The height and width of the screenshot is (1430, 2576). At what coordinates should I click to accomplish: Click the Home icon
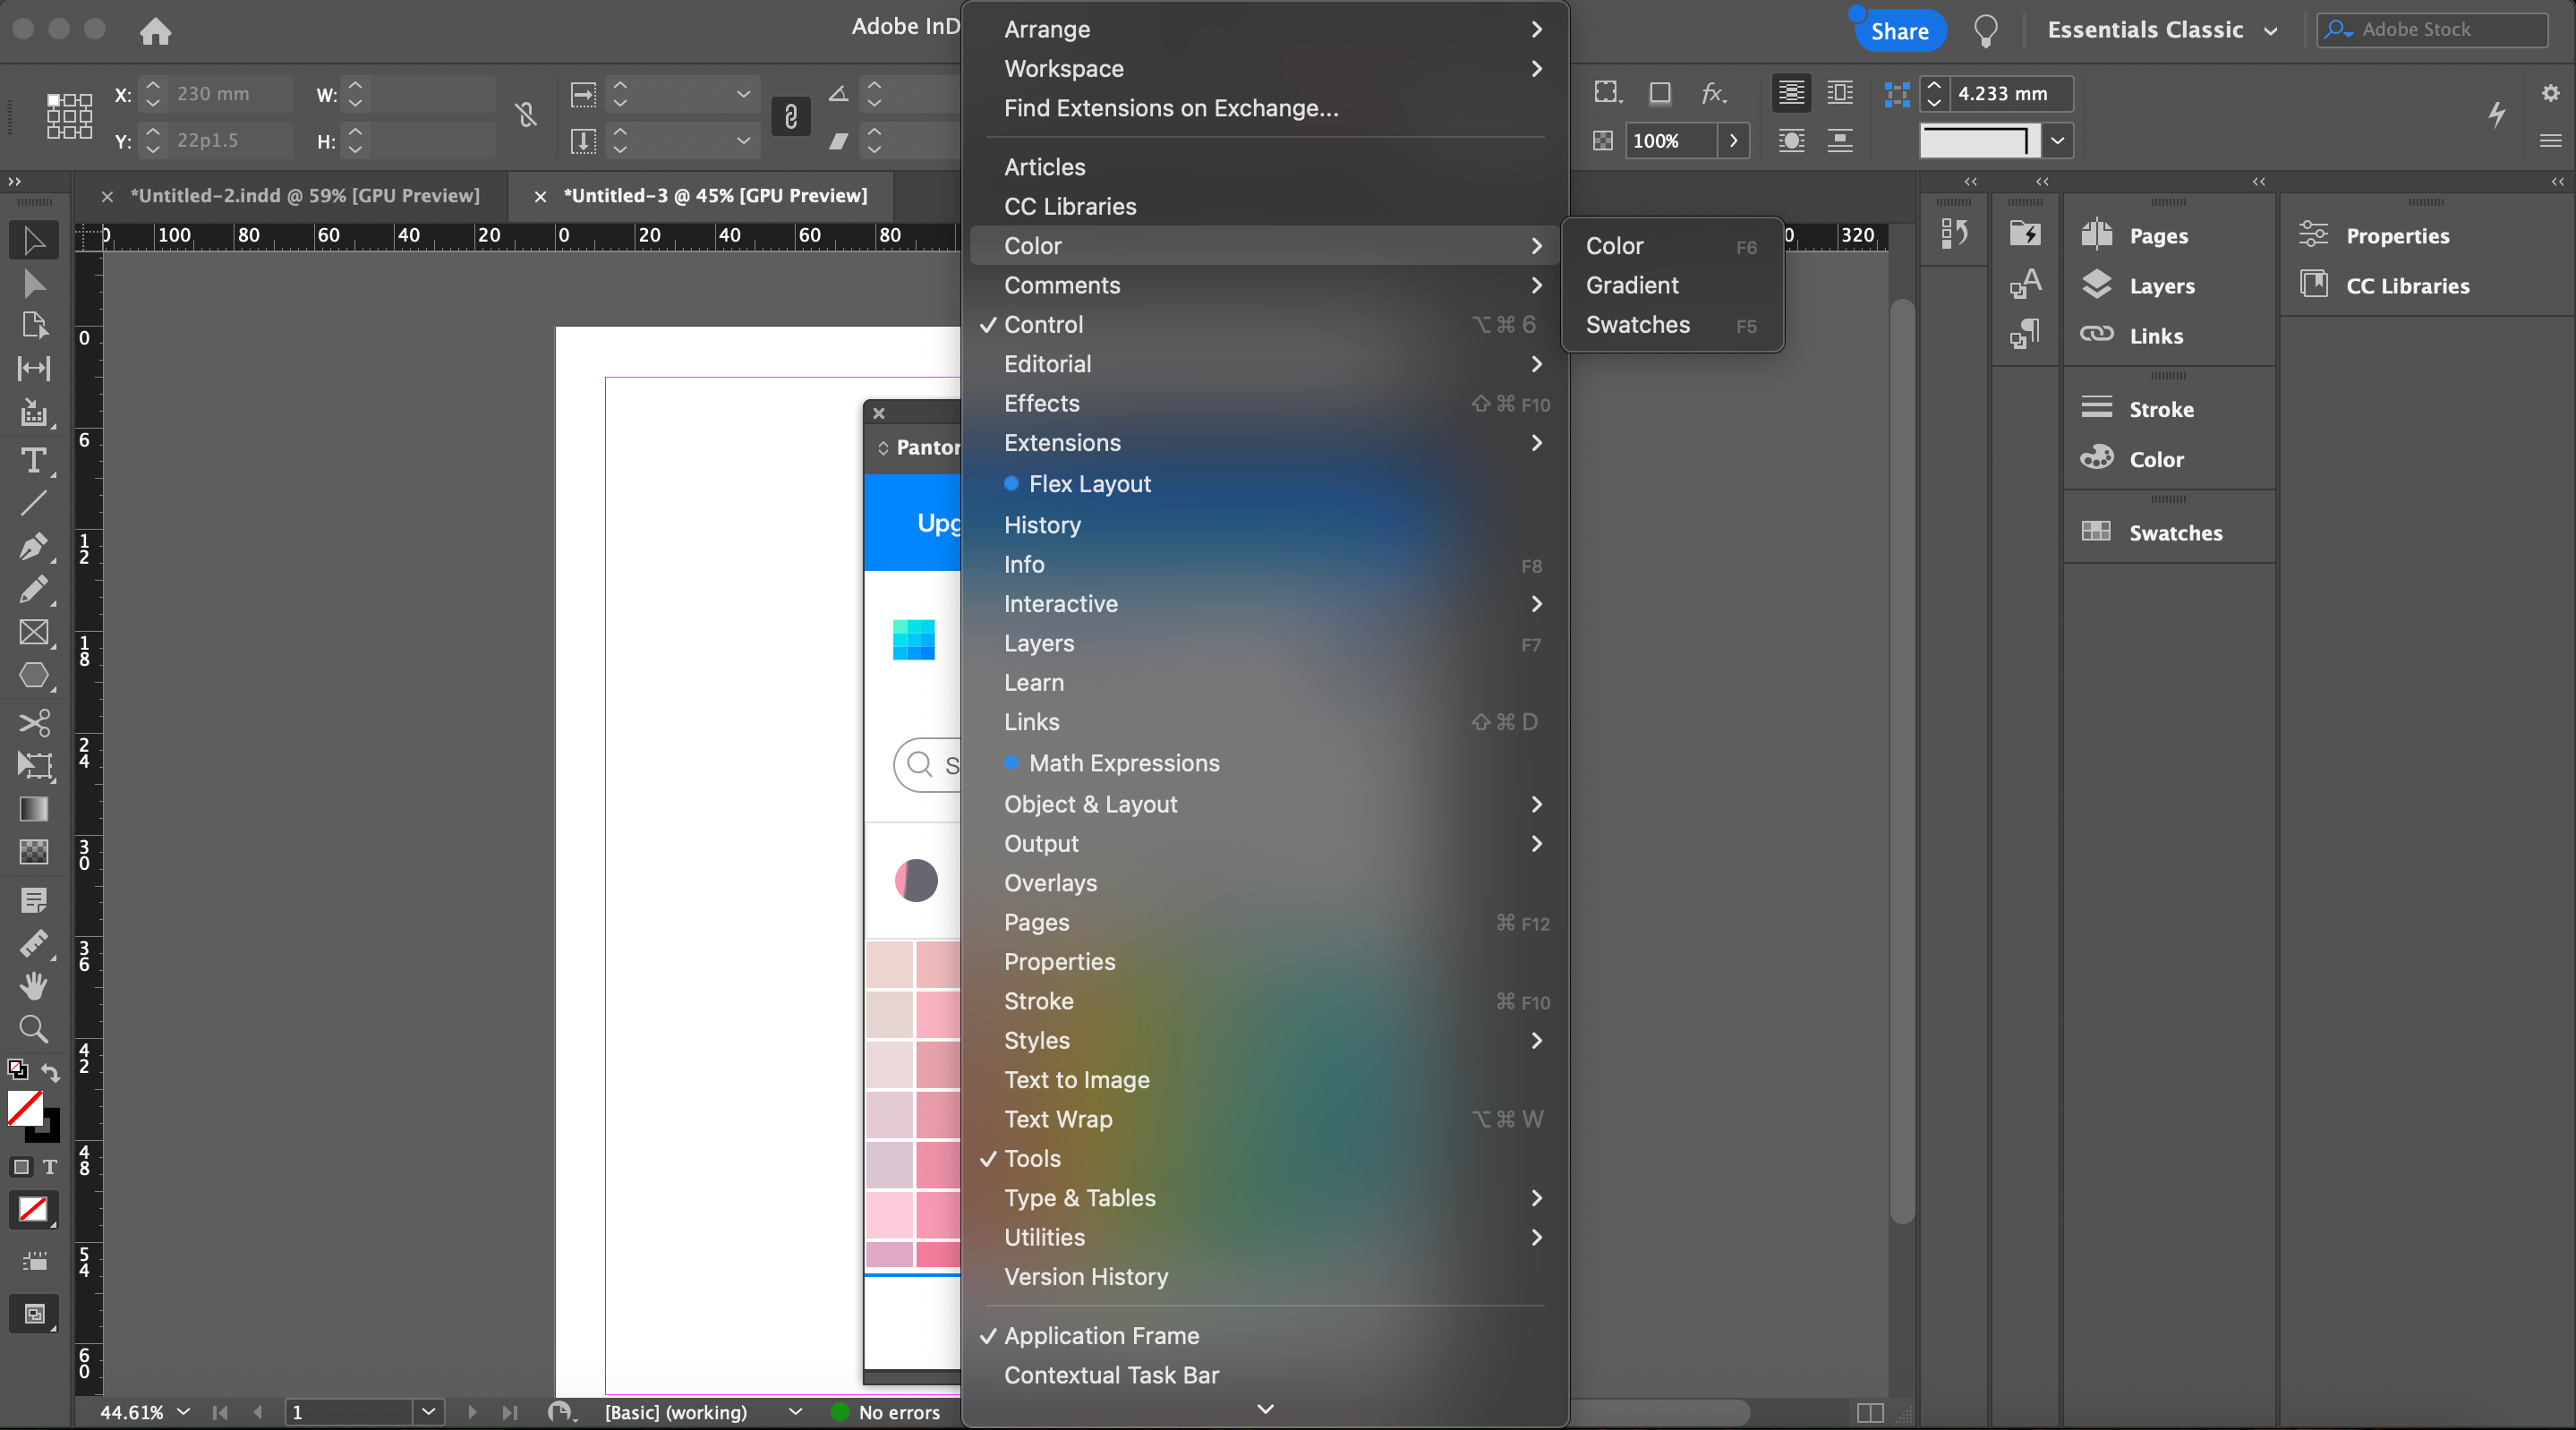[155, 31]
